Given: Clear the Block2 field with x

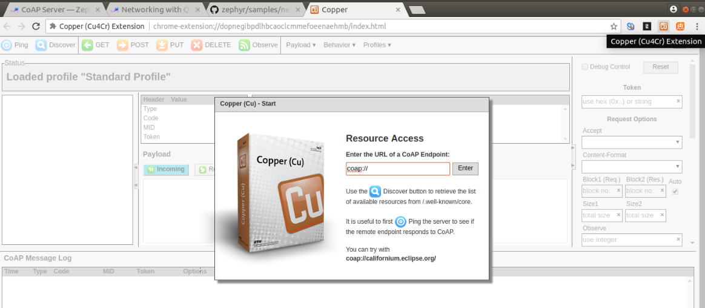Looking at the screenshot, I should click(662, 190).
